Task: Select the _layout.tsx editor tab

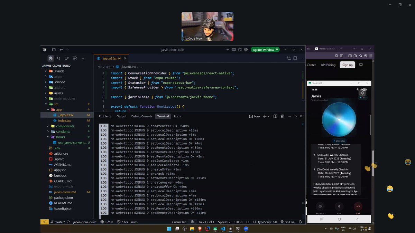Action: [111, 59]
